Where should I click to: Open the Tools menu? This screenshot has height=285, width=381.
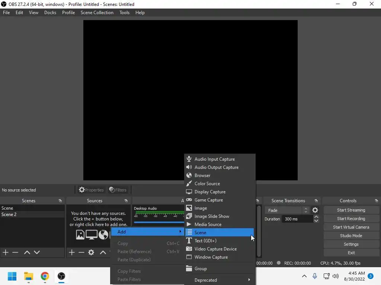[124, 13]
